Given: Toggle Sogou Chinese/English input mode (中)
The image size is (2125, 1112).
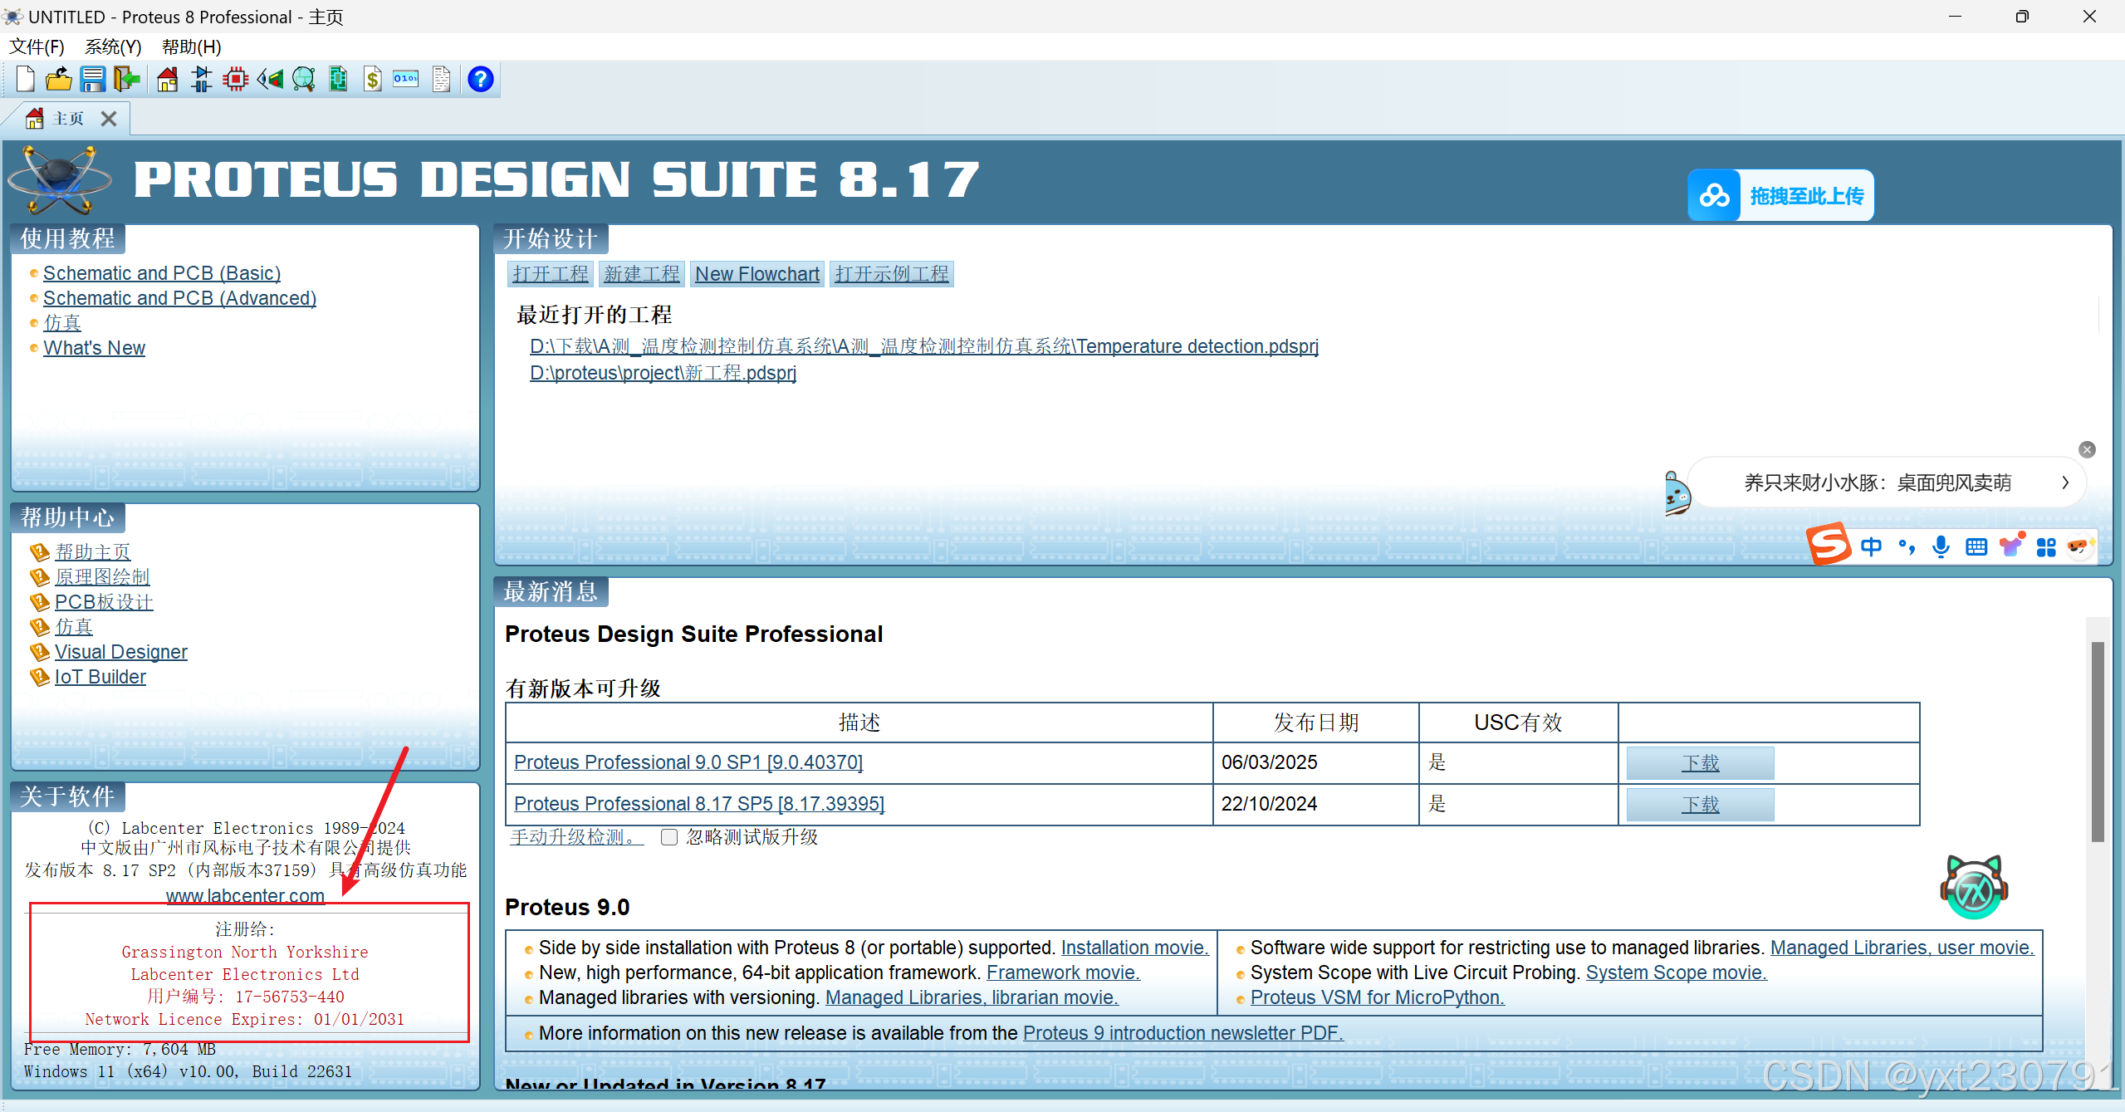Looking at the screenshot, I should [1871, 546].
